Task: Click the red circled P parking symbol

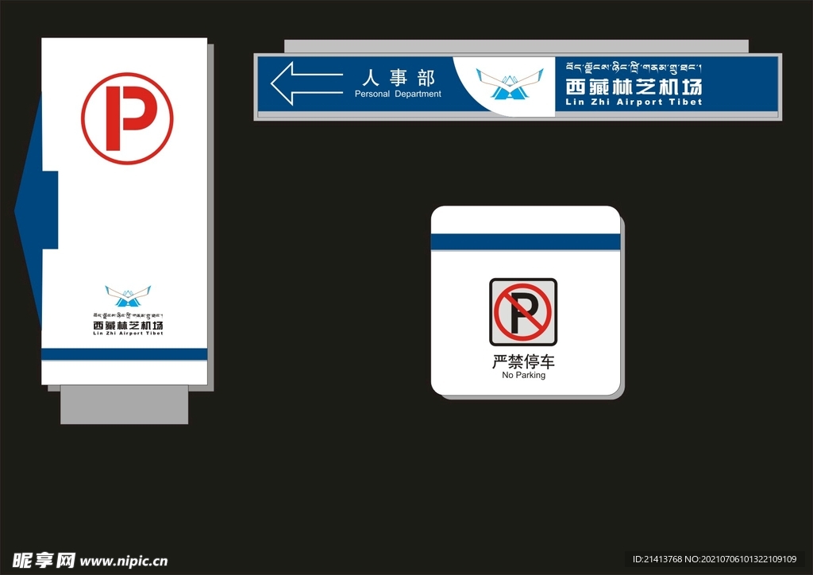Action: click(x=127, y=119)
